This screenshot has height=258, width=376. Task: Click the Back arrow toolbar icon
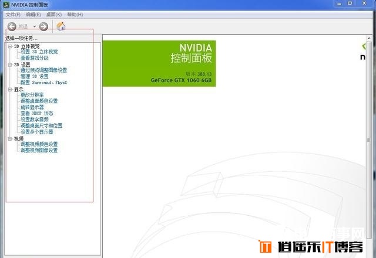click(x=12, y=26)
